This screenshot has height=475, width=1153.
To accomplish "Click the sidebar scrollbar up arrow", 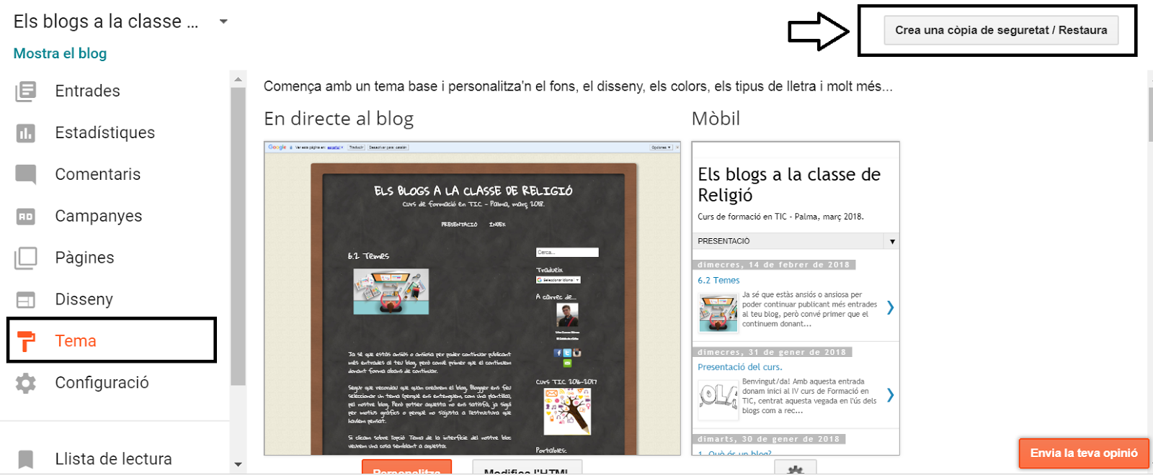I will (x=238, y=79).
